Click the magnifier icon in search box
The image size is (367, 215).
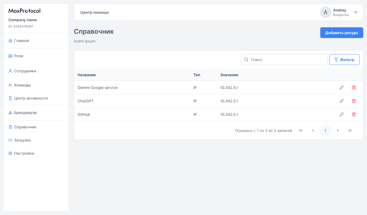coord(246,59)
